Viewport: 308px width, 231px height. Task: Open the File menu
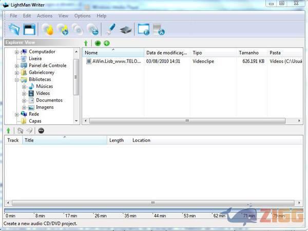point(13,16)
